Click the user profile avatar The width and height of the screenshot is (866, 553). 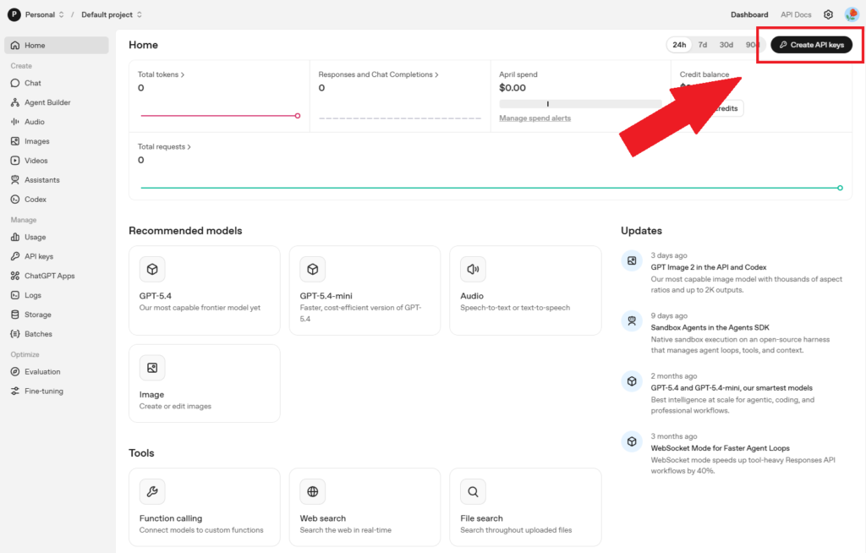852,14
